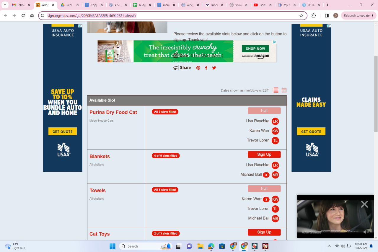Open the tab search dropdown

click(5, 5)
